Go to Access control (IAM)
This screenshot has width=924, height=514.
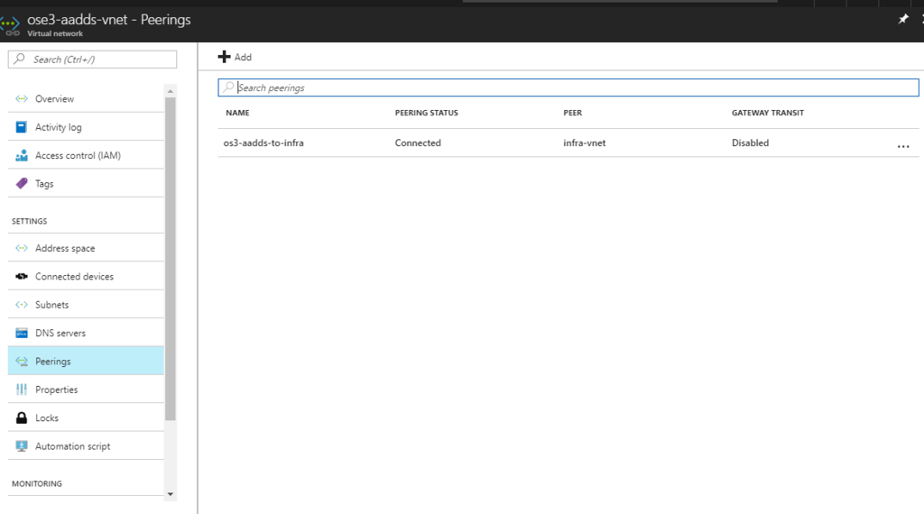pos(86,155)
